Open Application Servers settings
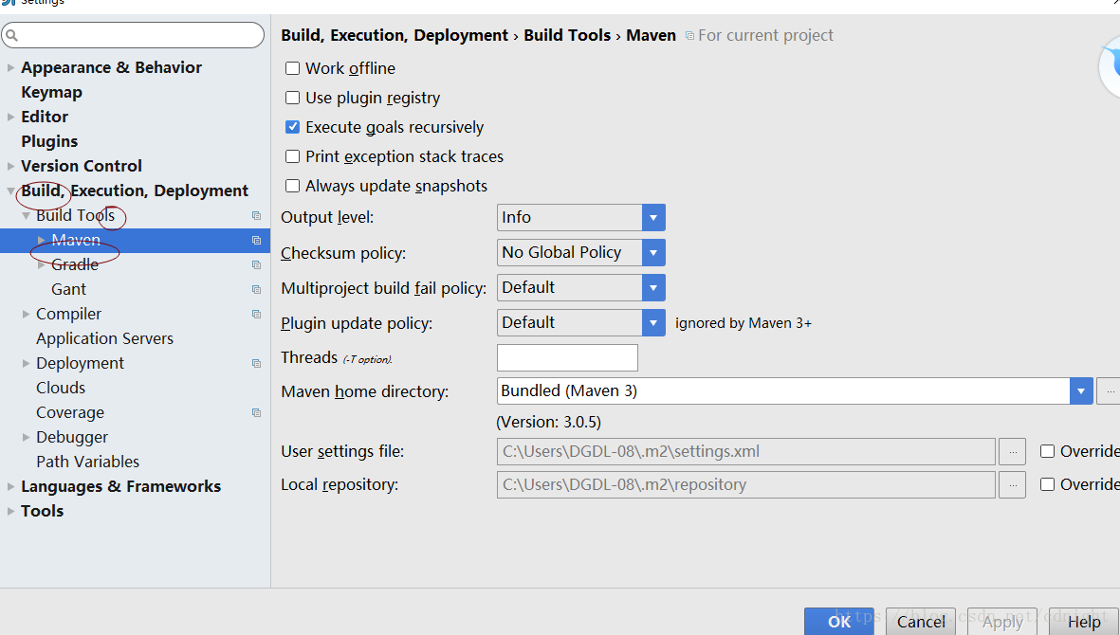The image size is (1120, 635). 105,339
